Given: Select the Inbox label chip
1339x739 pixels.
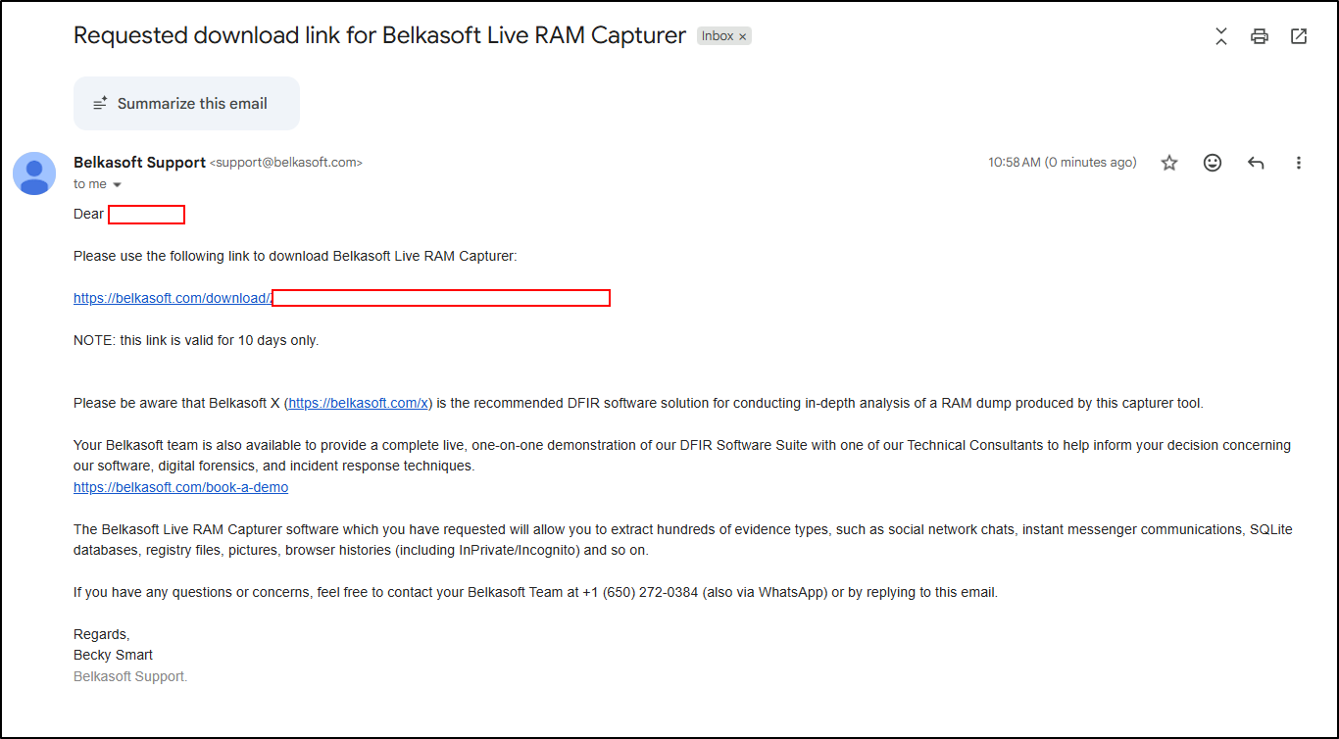Looking at the screenshot, I should pos(718,36).
